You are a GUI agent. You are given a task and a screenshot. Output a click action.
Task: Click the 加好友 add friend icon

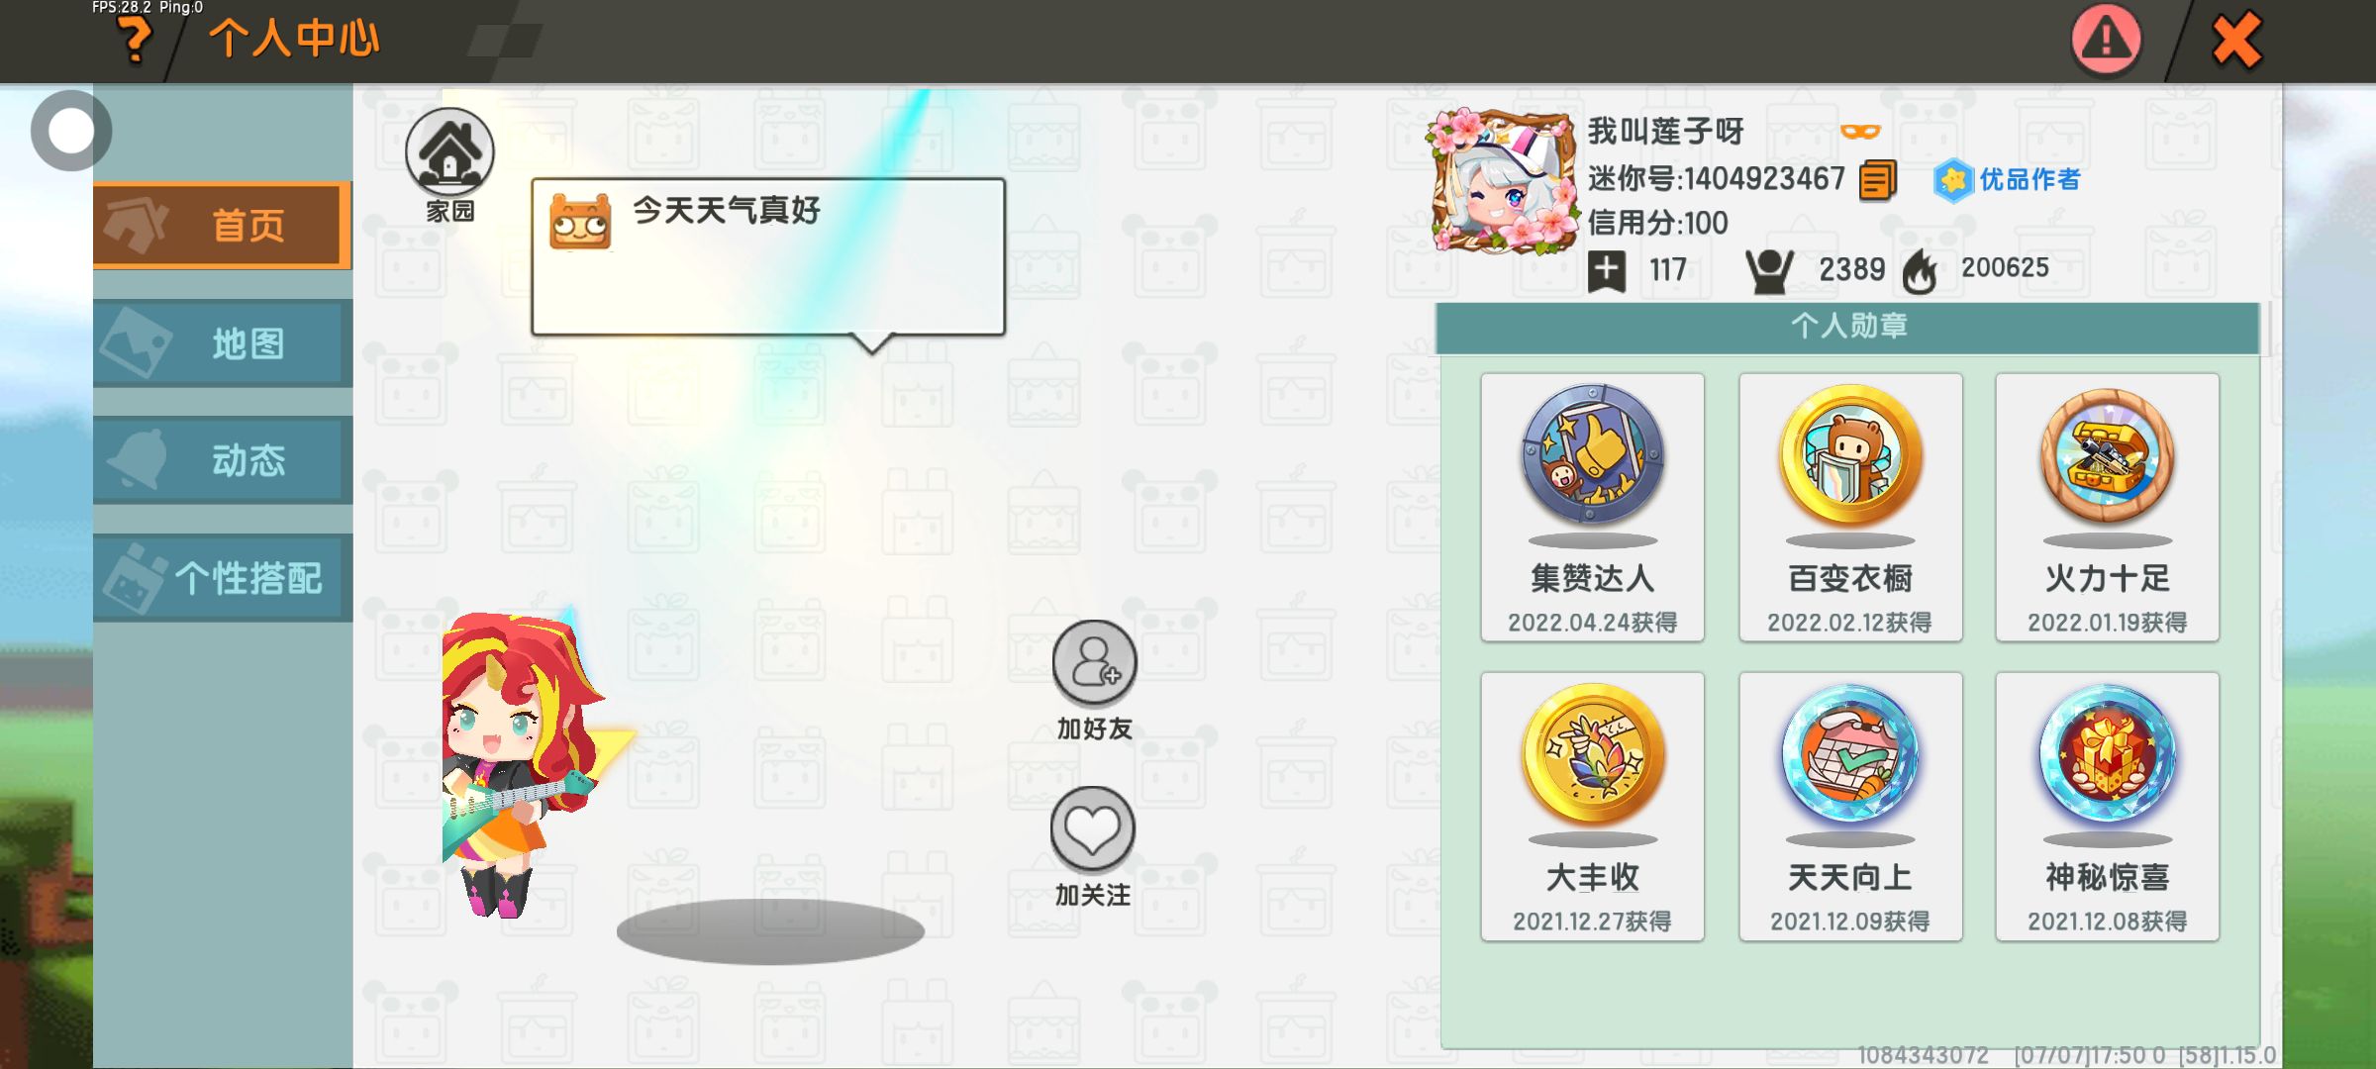coord(1094,662)
